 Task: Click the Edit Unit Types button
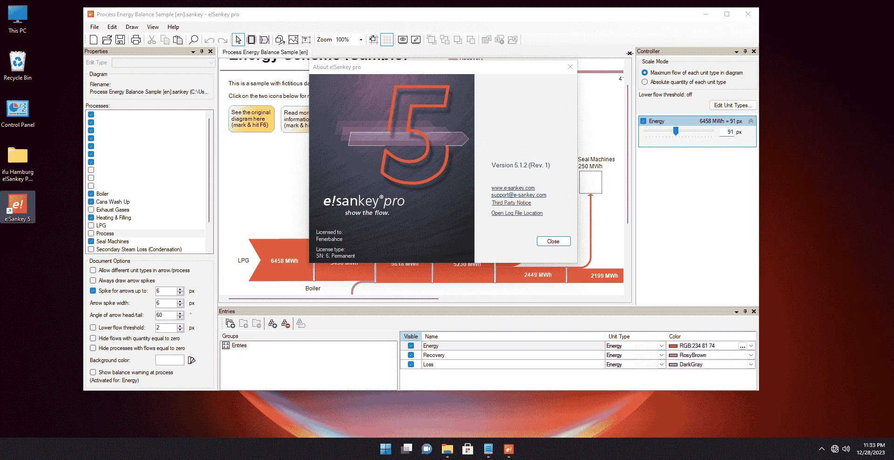click(733, 105)
